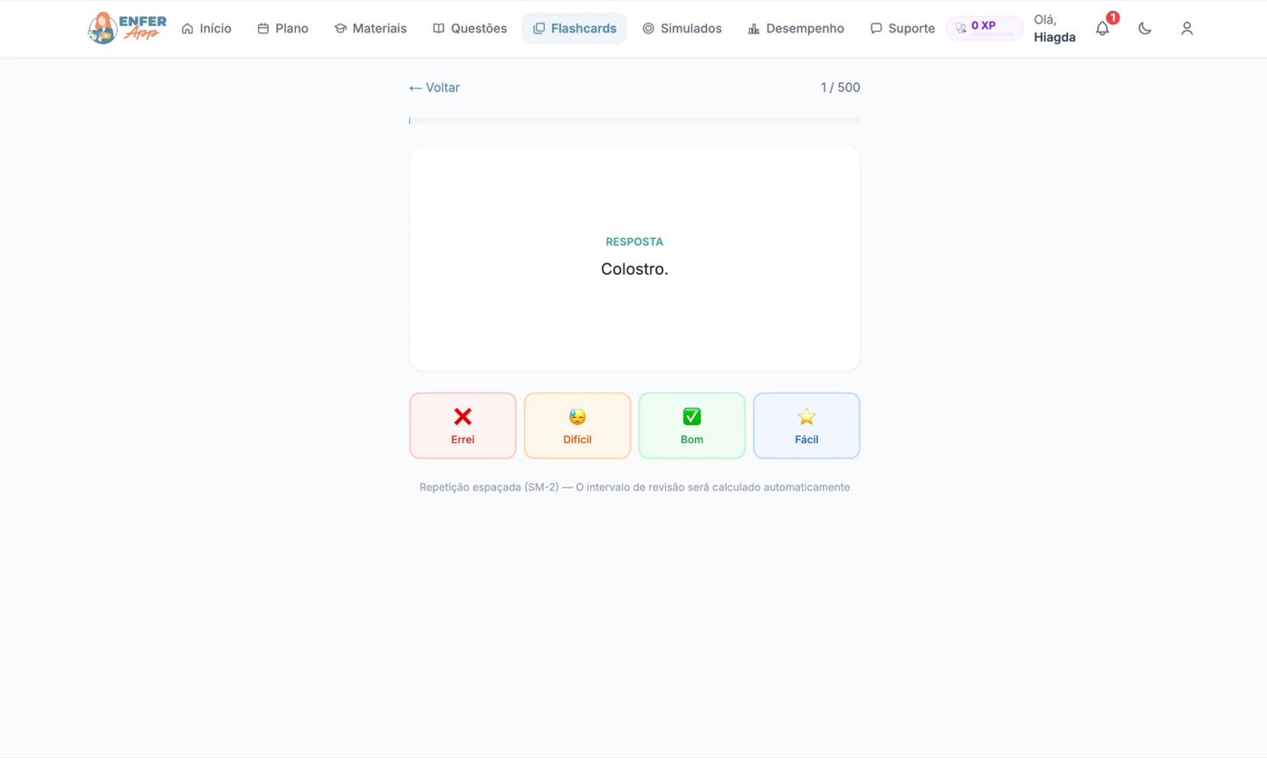Click the star Fácil icon
This screenshot has height=758, width=1267.
click(x=806, y=416)
